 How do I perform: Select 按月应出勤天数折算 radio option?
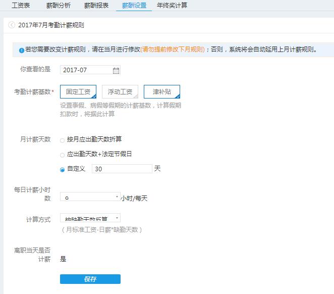63,140
